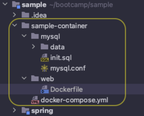Collapse the sample-container folder chevron
The width and height of the screenshot is (144, 116).
tap(15, 25)
